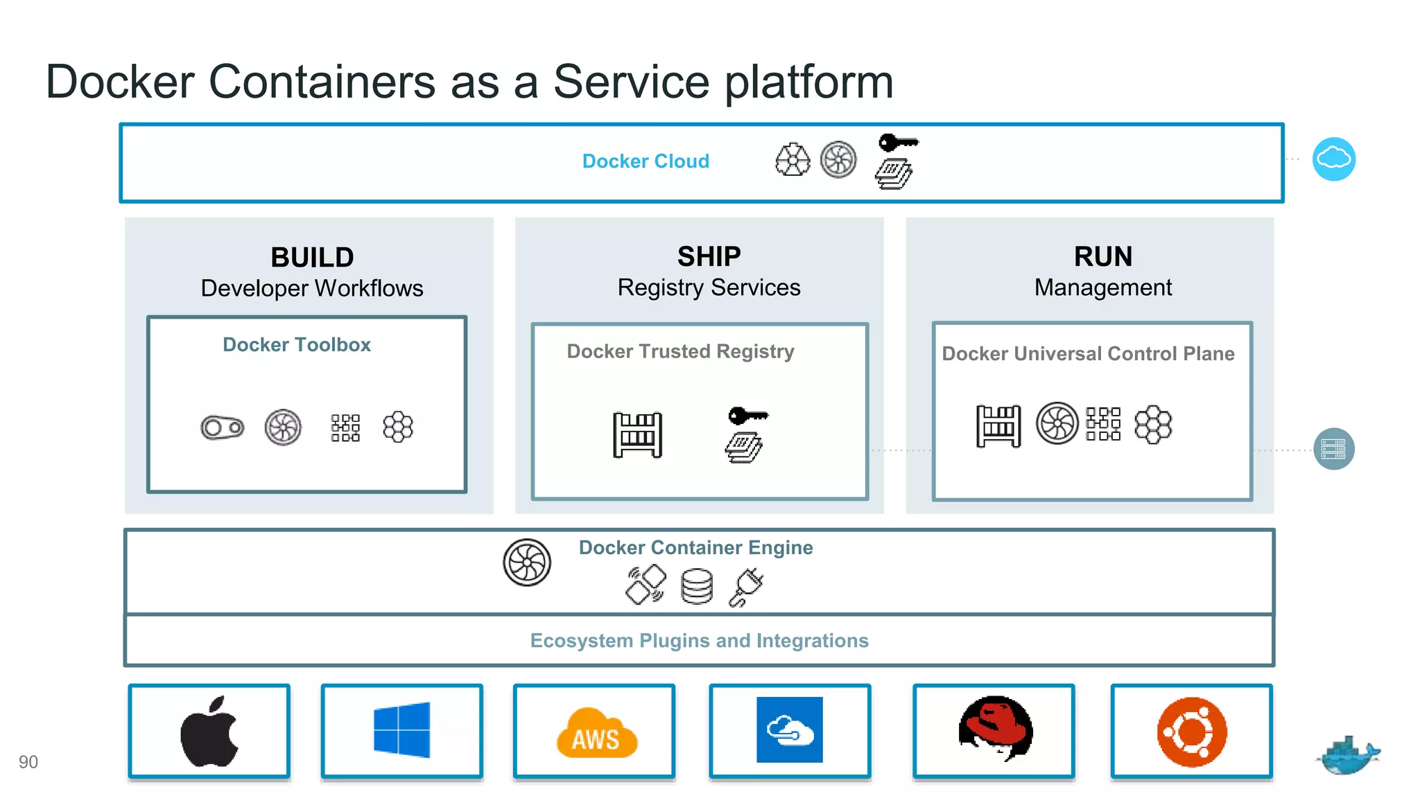Select the AWS cloud logo
The width and height of the screenshot is (1420, 798).
(x=596, y=733)
